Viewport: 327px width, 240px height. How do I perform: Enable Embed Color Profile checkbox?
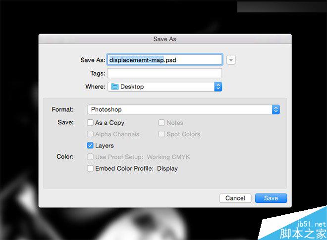90,168
